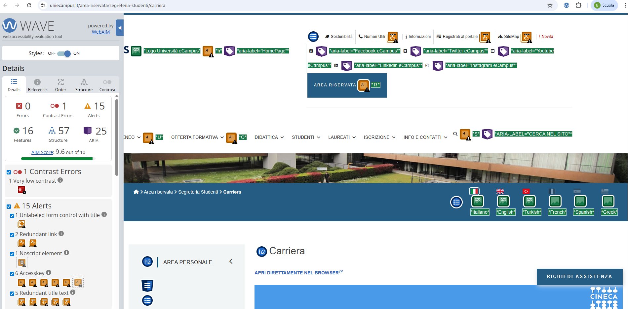Expand the DIDATTICA dropdown menu

[x=269, y=137]
